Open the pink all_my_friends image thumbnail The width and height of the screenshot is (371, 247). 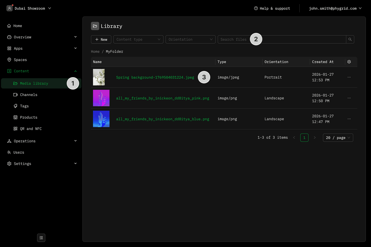coord(101,98)
